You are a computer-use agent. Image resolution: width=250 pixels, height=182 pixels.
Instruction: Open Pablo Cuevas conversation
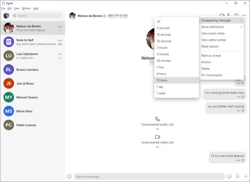pyautogui.click(x=33, y=125)
